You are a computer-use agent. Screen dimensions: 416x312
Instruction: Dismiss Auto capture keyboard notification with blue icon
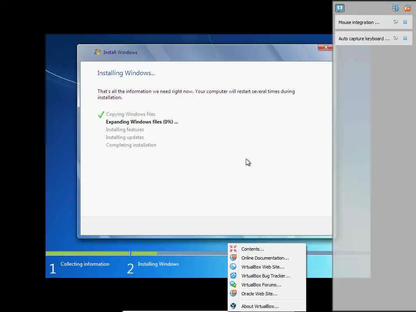click(405, 39)
